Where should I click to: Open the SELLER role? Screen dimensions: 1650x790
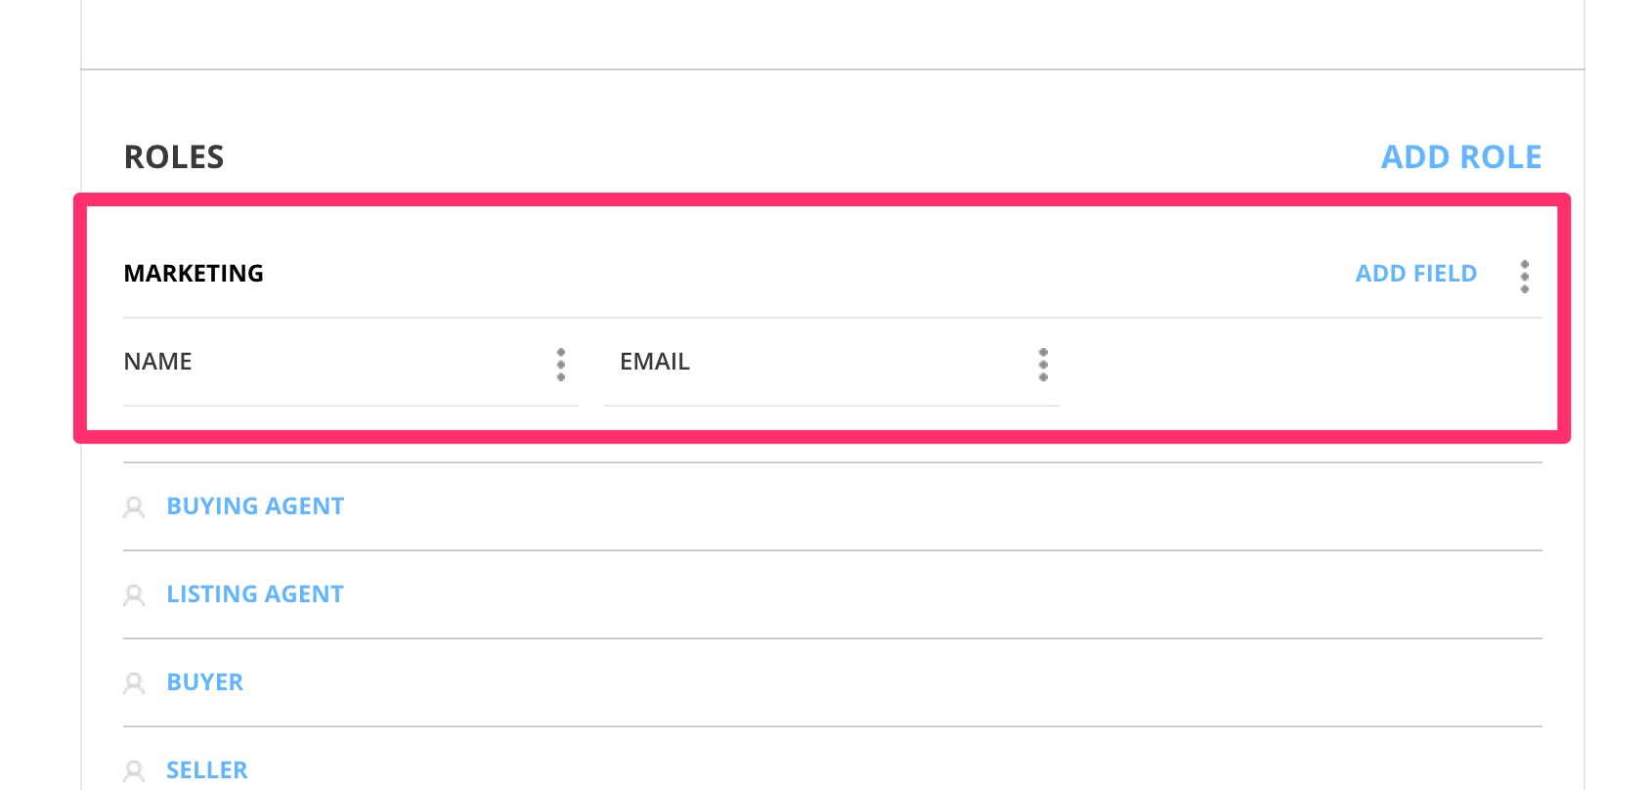207,770
